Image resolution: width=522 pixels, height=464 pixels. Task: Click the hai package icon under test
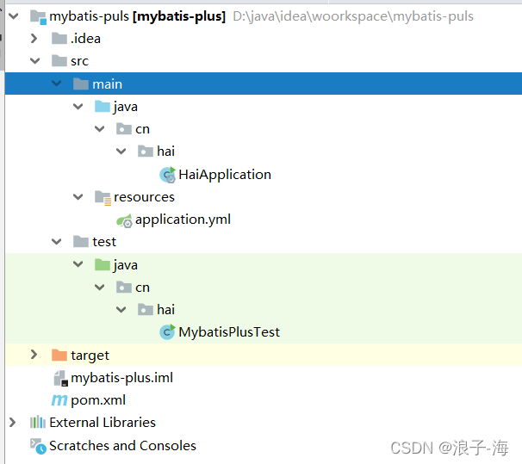point(146,309)
